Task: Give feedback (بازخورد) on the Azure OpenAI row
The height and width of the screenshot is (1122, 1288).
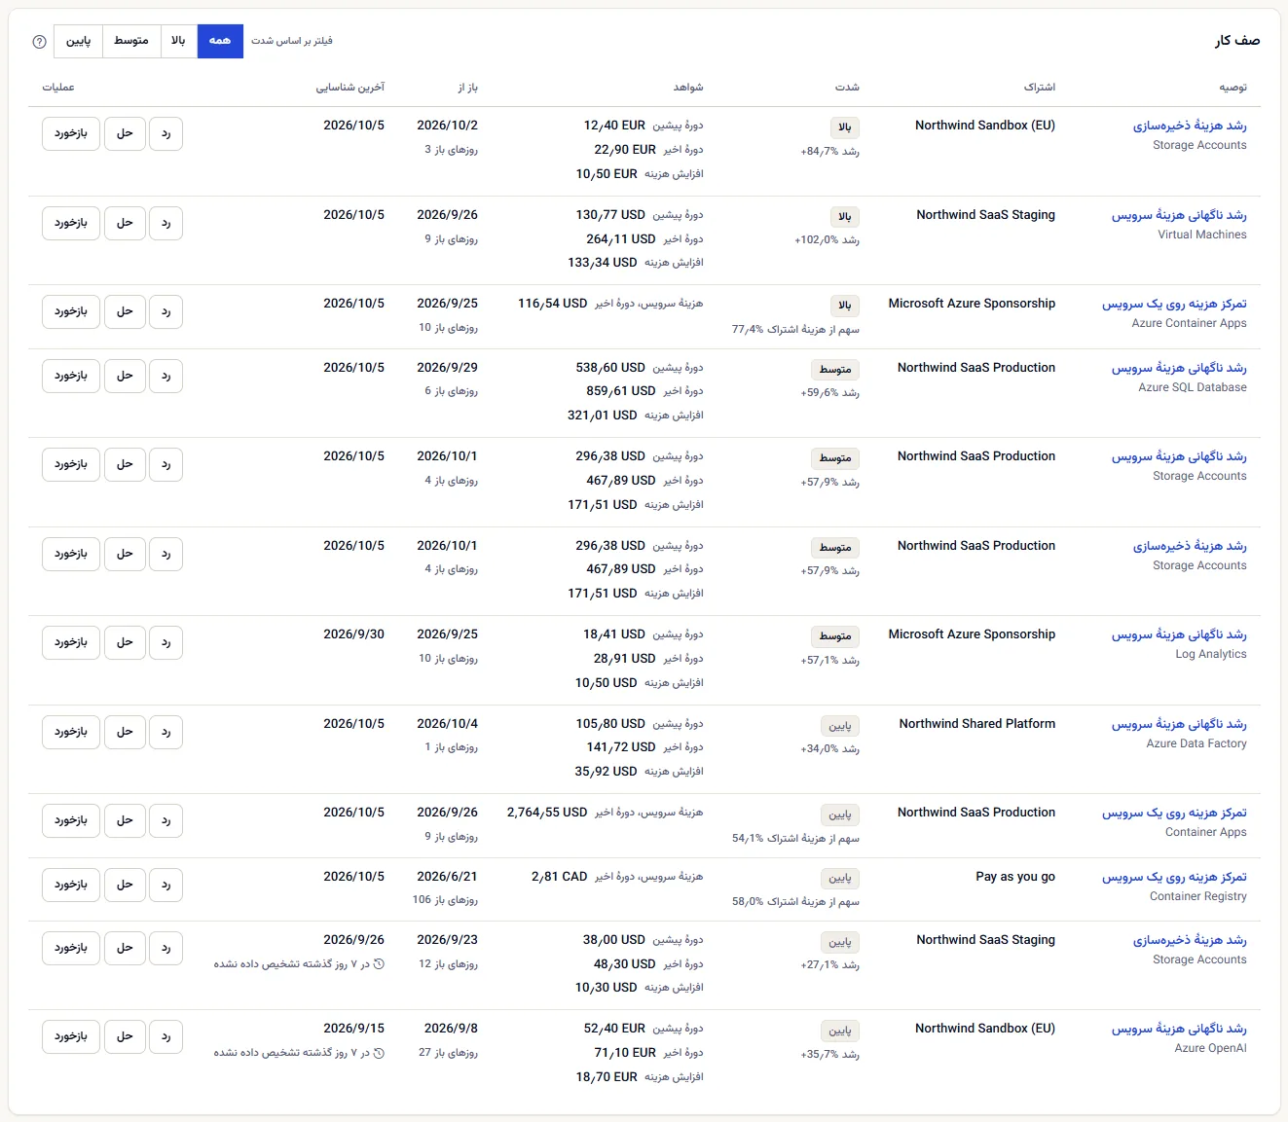Action: click(71, 1036)
